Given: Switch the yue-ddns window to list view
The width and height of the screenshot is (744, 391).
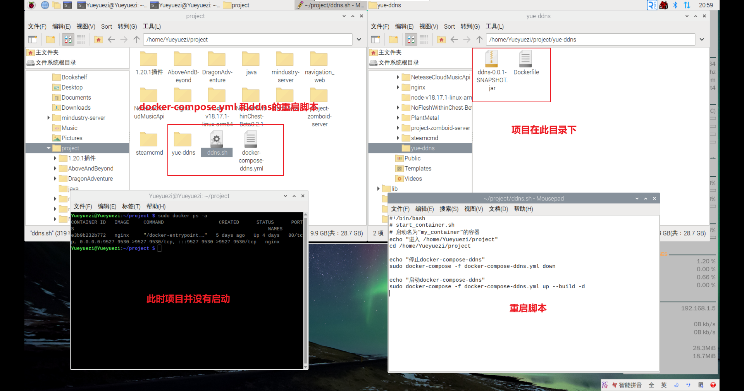Looking at the screenshot, I should tap(424, 40).
